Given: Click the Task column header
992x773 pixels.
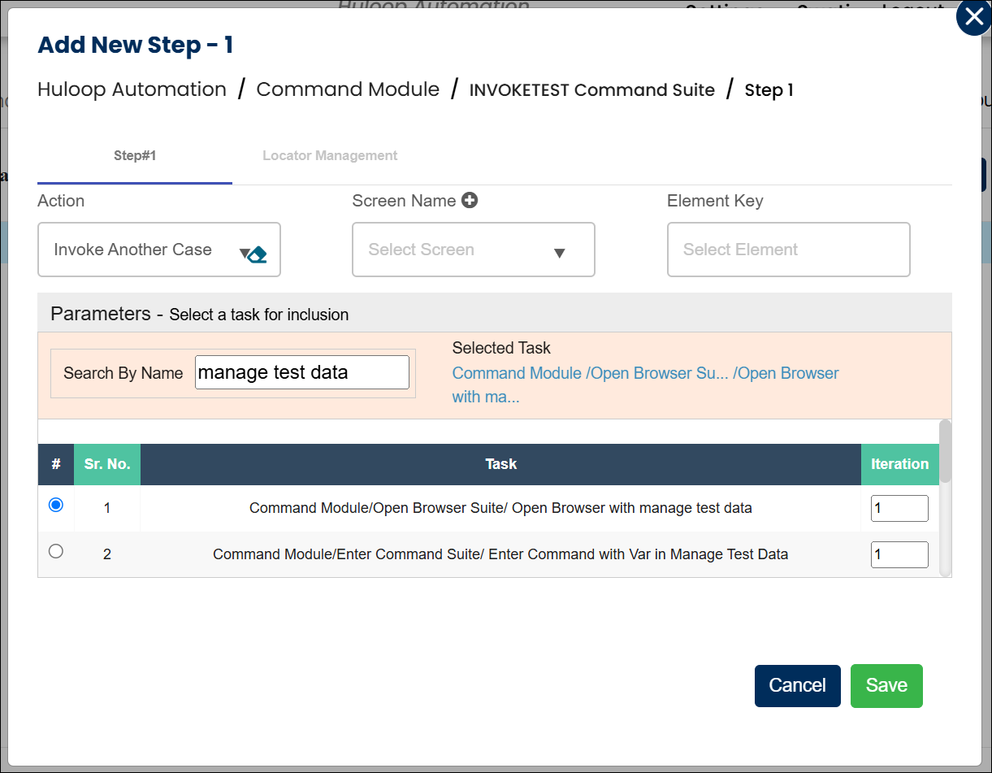Looking at the screenshot, I should [x=500, y=464].
